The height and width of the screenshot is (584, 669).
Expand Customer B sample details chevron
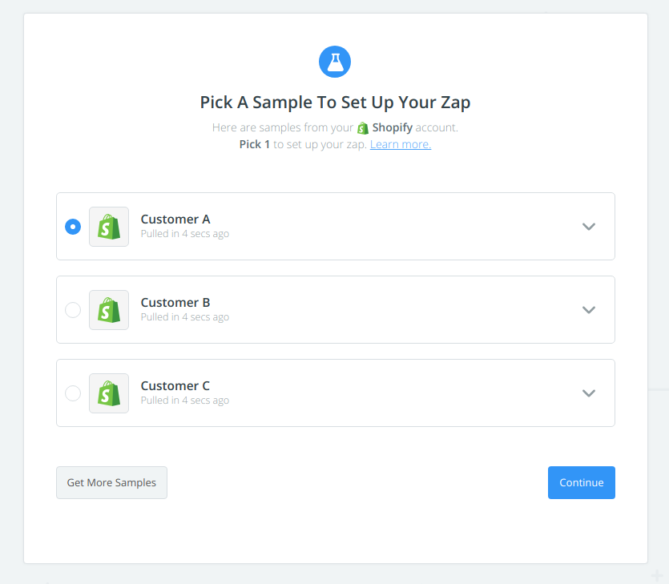pyautogui.click(x=589, y=310)
